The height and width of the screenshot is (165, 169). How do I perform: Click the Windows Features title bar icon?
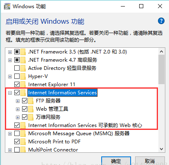(7, 6)
